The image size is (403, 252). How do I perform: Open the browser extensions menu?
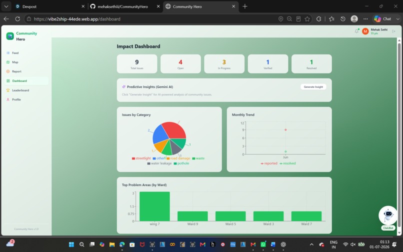coord(318,19)
